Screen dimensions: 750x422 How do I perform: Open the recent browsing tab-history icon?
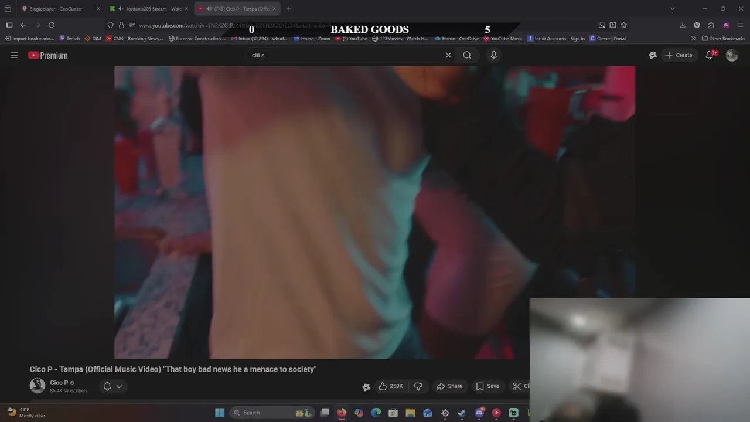[8, 9]
